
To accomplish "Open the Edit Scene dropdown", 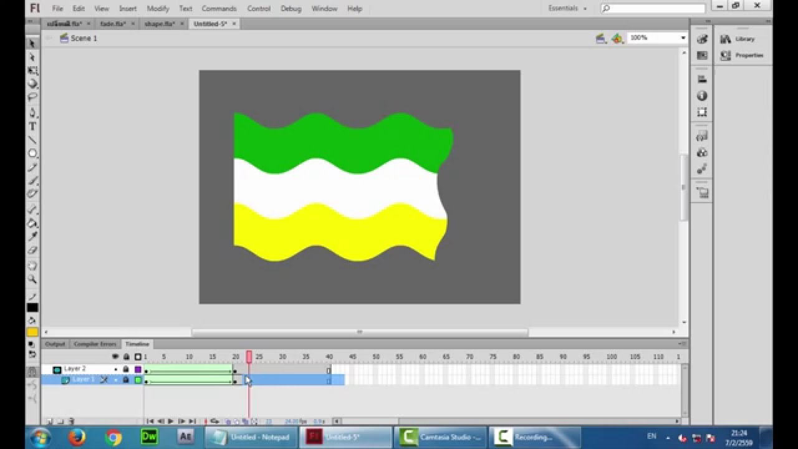I will 600,39.
